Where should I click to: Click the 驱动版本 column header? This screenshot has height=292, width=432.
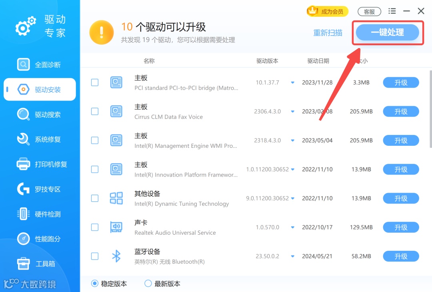pos(267,61)
